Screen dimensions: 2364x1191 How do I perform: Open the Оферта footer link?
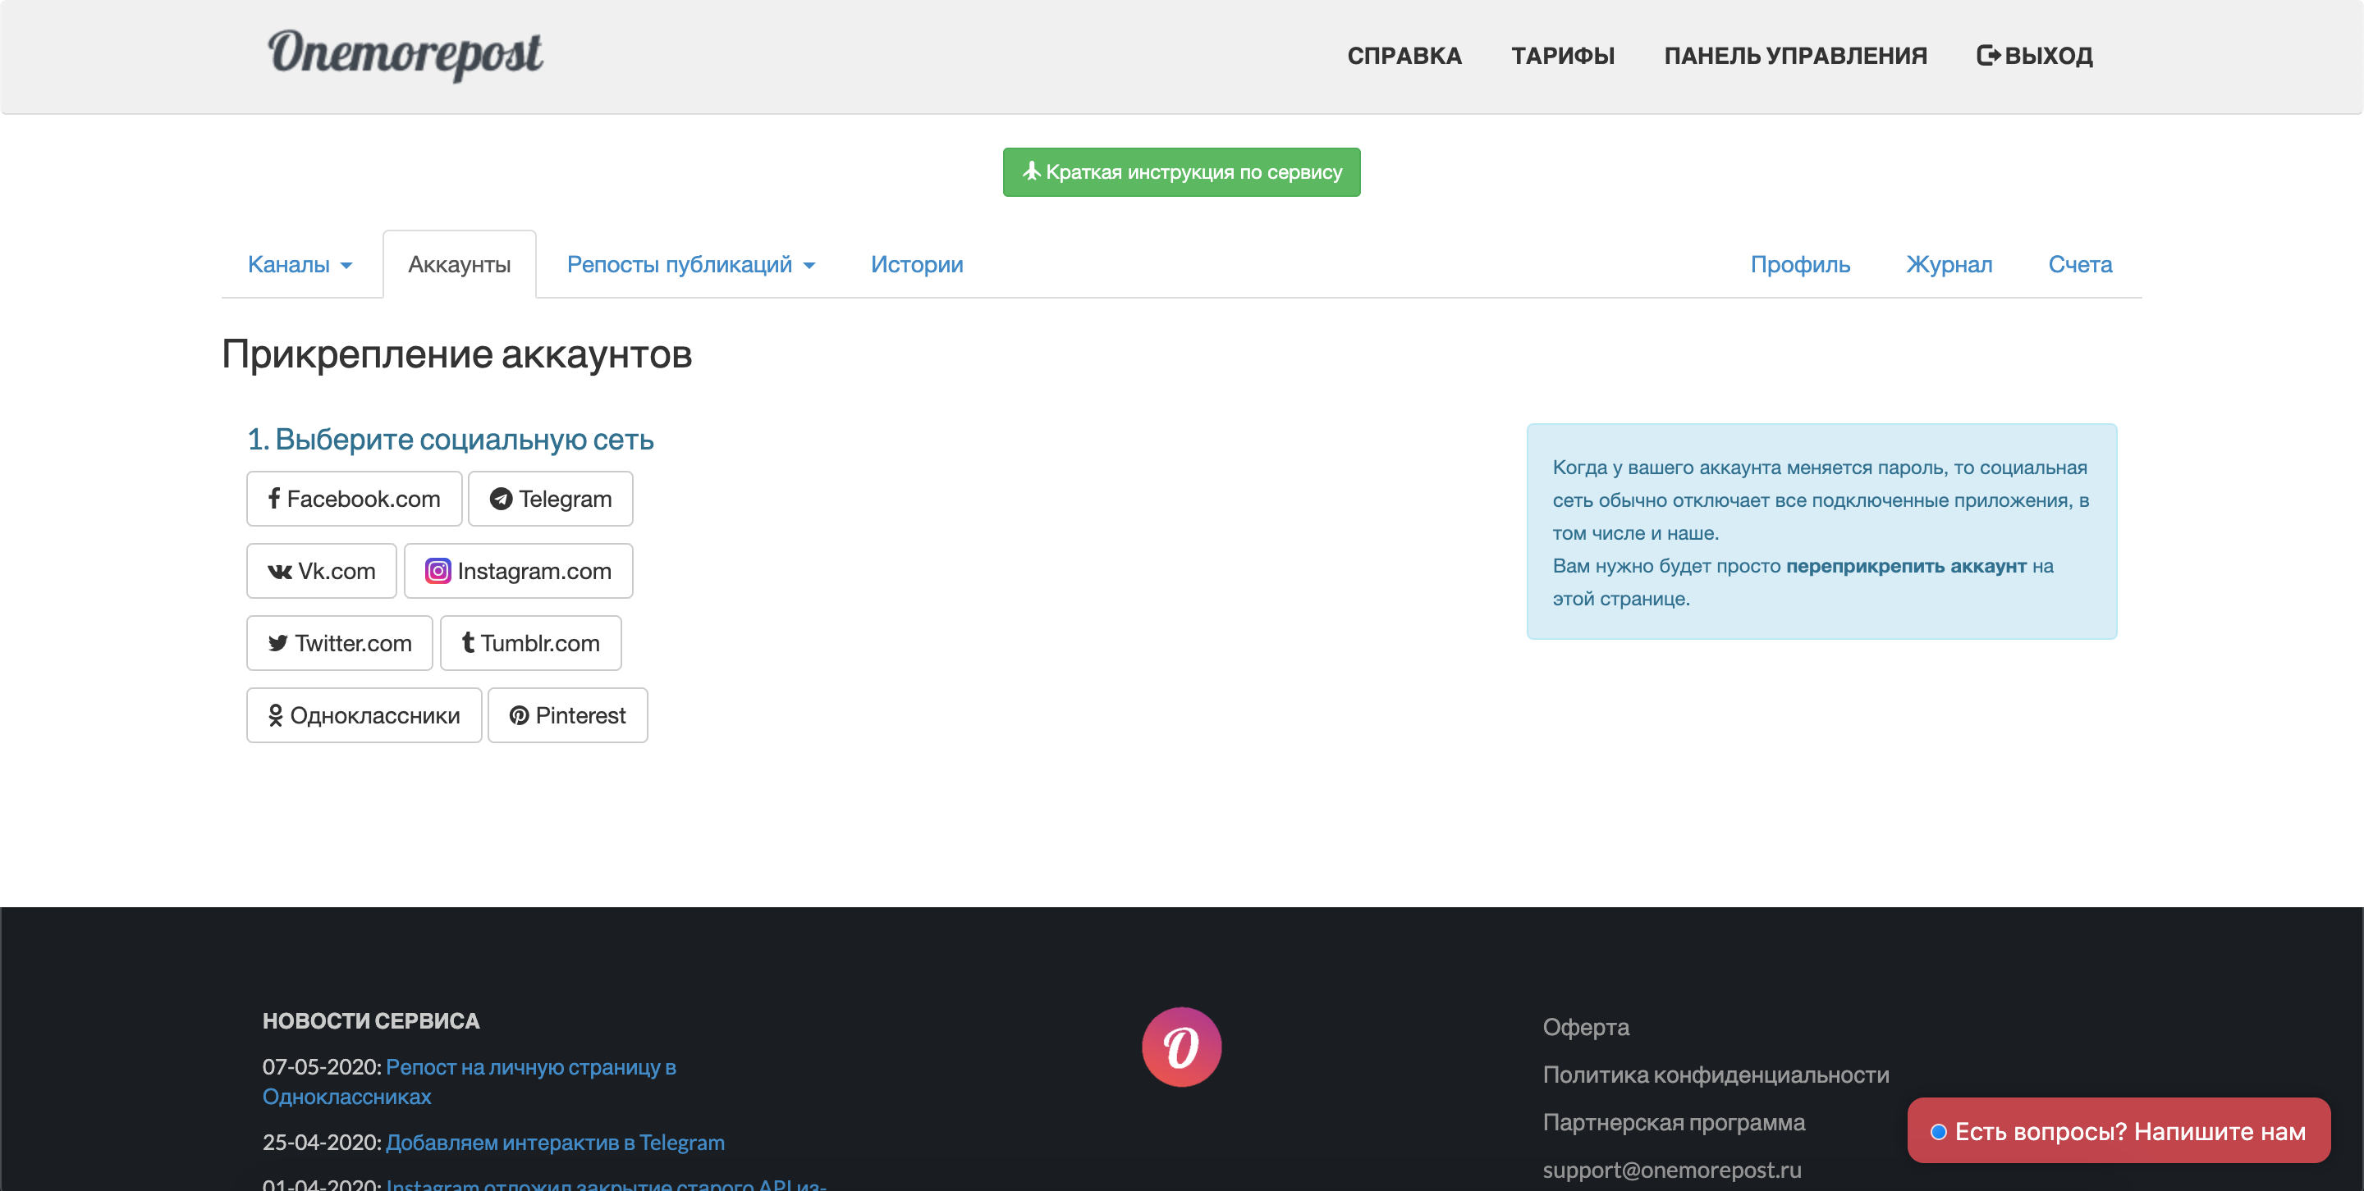1586,1028
